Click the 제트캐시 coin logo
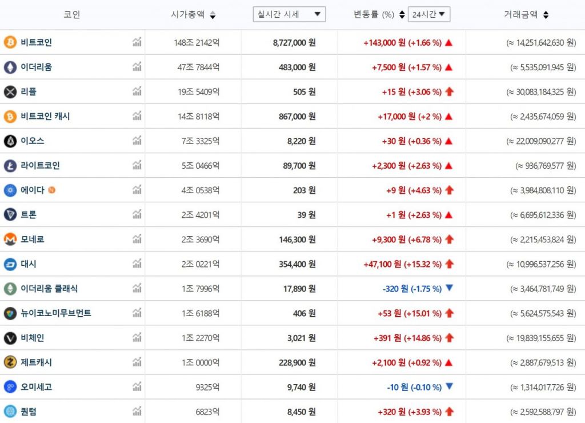The height and width of the screenshot is (423, 585). tap(10, 362)
